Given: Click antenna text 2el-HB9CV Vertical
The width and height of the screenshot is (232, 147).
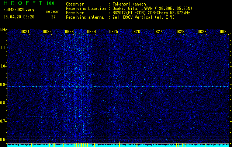Looking at the screenshot, I should coord(132,17).
